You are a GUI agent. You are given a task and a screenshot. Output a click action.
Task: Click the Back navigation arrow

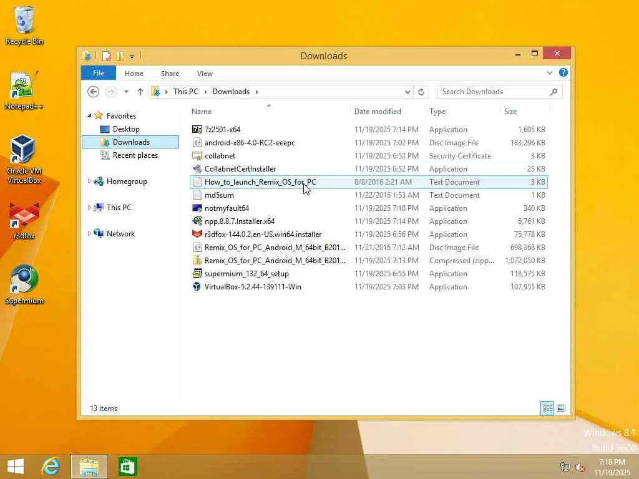pyautogui.click(x=94, y=92)
